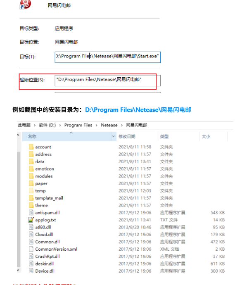Navigate to Program Files in breadcrumb
The height and width of the screenshot is (285, 247).
pyautogui.click(x=78, y=125)
